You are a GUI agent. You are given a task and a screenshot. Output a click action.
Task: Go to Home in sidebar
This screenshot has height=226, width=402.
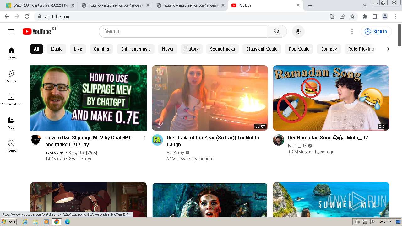[11, 53]
